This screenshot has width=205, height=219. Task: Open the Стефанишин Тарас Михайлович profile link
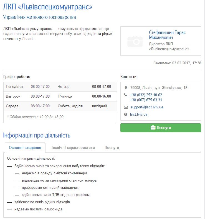tap(167, 35)
